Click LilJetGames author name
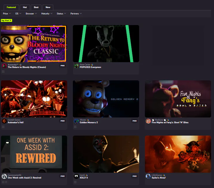 tap(157, 175)
